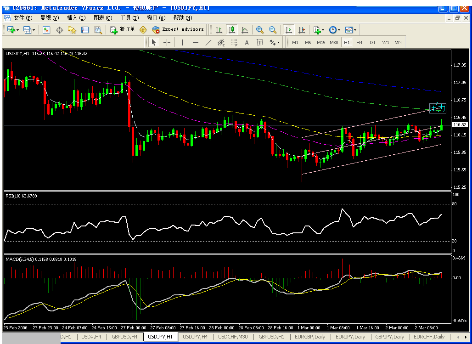Image resolution: width=472 pixels, height=344 pixels.
Task: Expand the chart templates dropdown
Action: pyautogui.click(x=355, y=30)
